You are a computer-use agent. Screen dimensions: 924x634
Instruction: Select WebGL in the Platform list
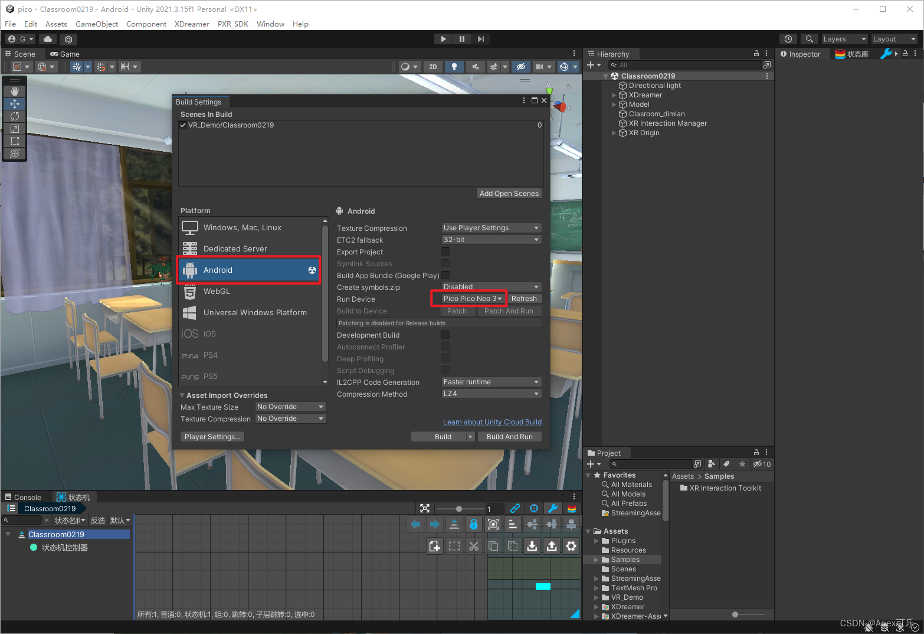250,292
